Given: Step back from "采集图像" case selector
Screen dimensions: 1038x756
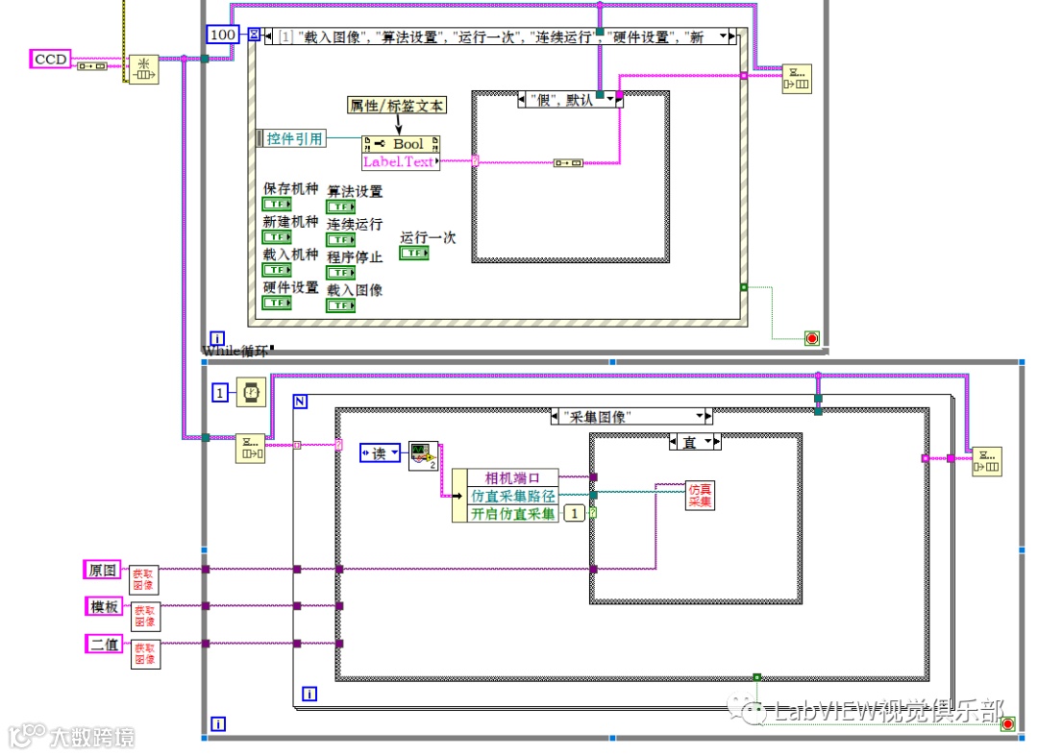Looking at the screenshot, I should tap(555, 417).
